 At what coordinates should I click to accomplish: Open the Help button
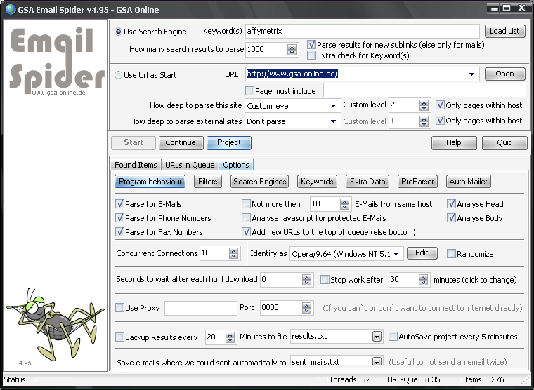pos(454,143)
